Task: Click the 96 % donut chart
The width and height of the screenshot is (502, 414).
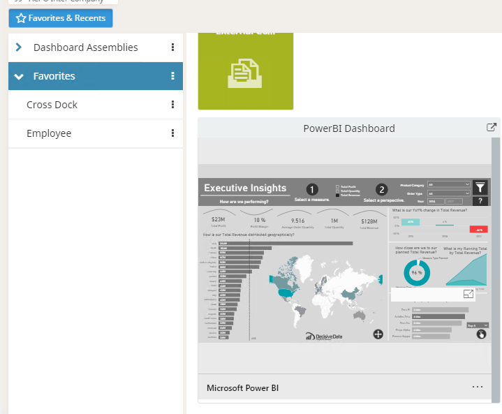Action: click(417, 273)
